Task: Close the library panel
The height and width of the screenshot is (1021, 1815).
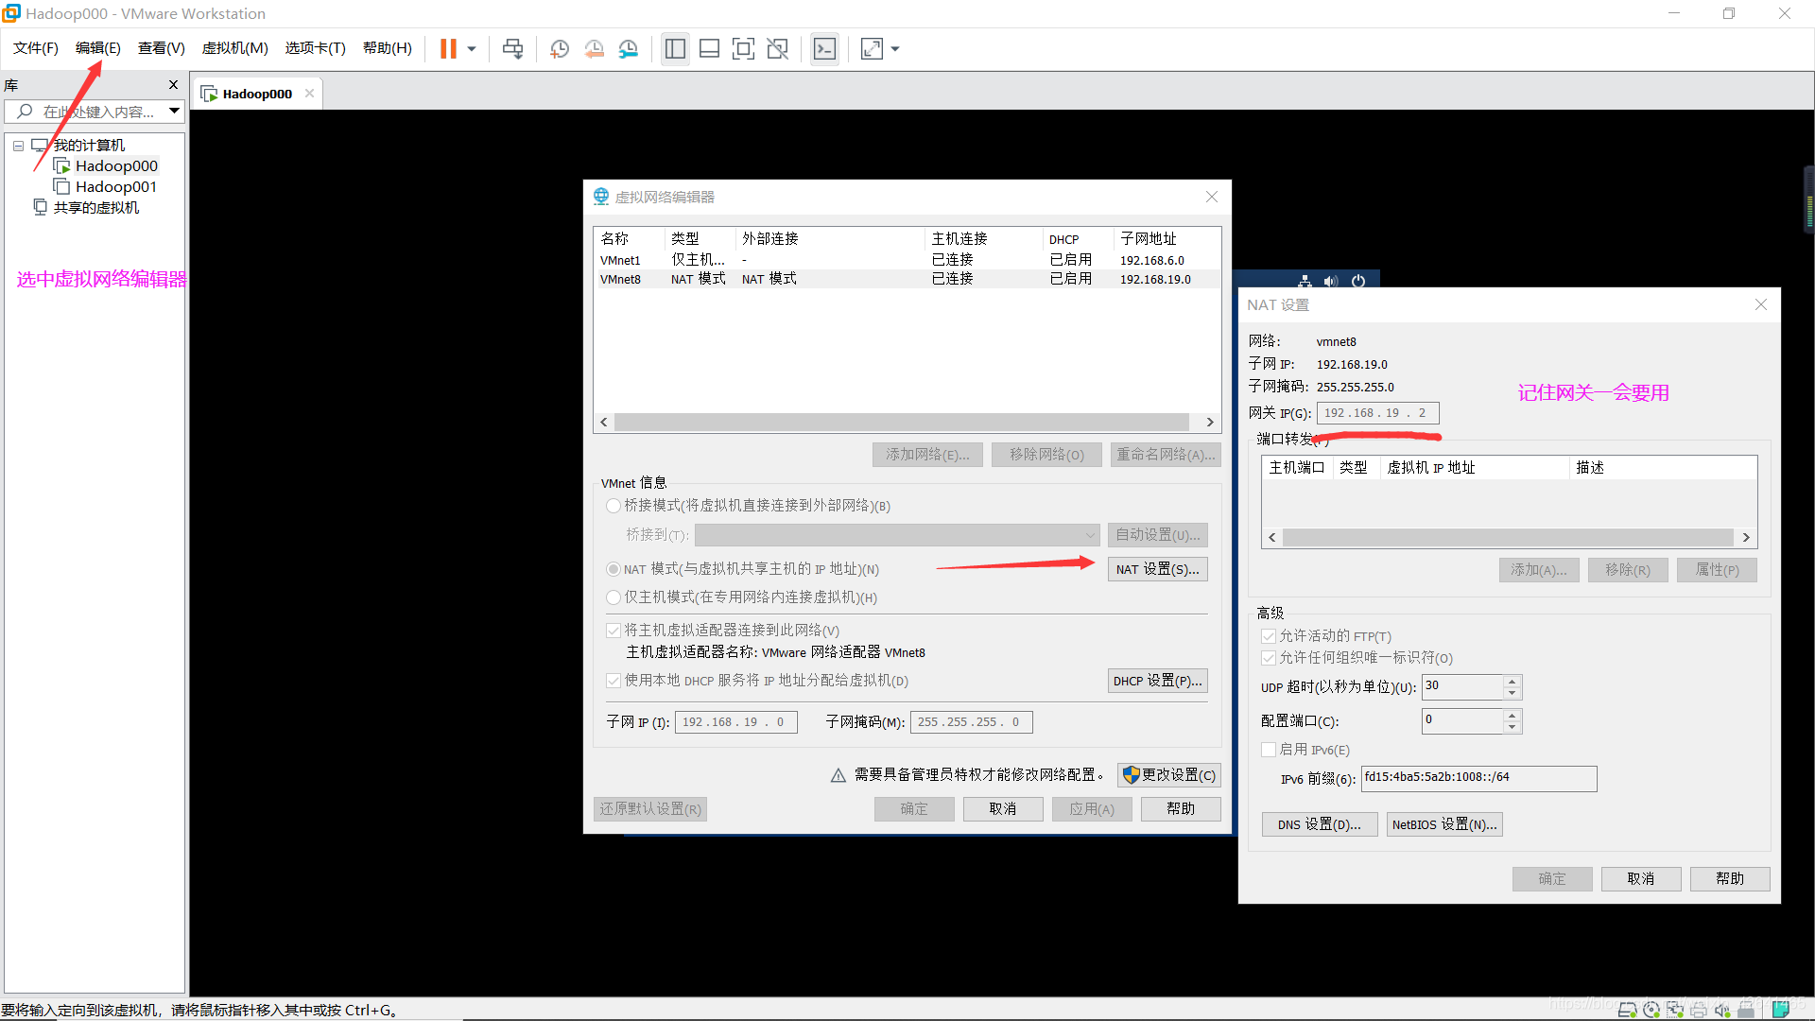Action: 173,85
